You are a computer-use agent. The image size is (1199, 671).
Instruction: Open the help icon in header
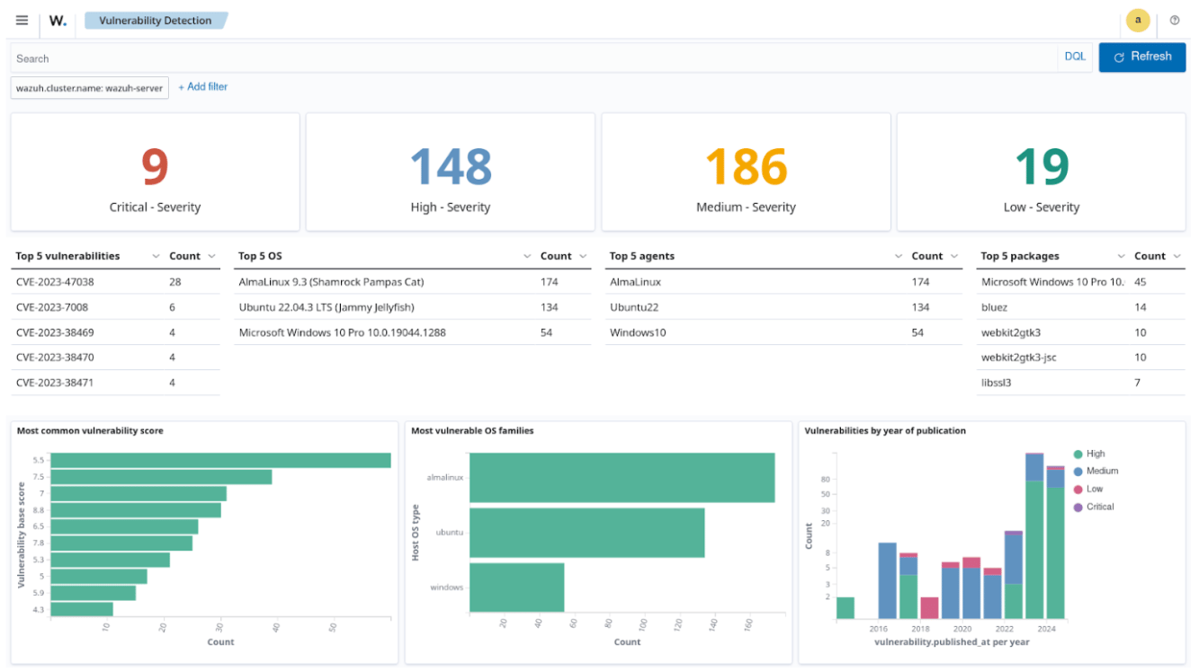pos(1174,21)
